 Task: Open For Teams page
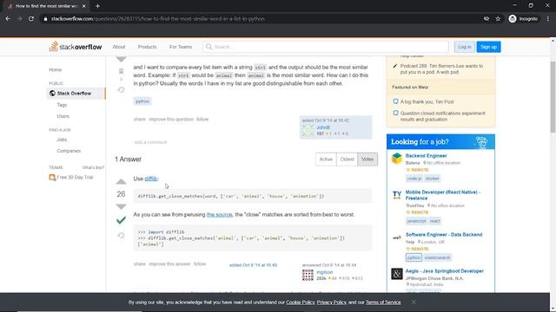(x=181, y=47)
